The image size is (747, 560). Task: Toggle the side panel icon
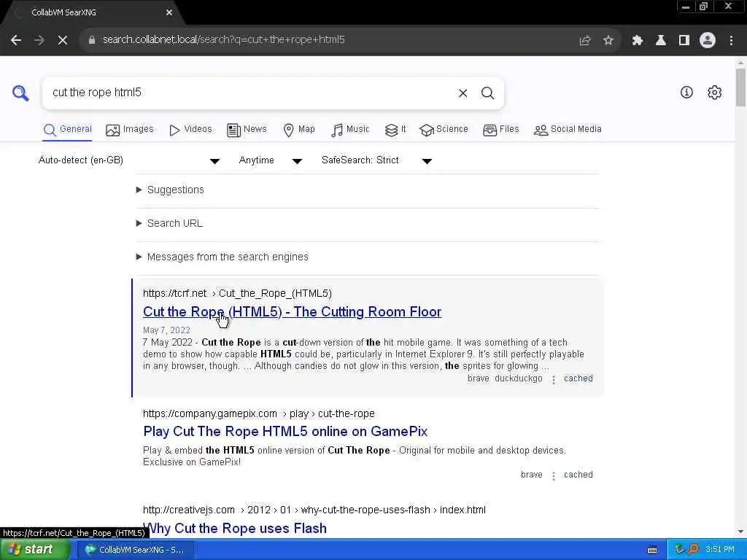(x=684, y=41)
